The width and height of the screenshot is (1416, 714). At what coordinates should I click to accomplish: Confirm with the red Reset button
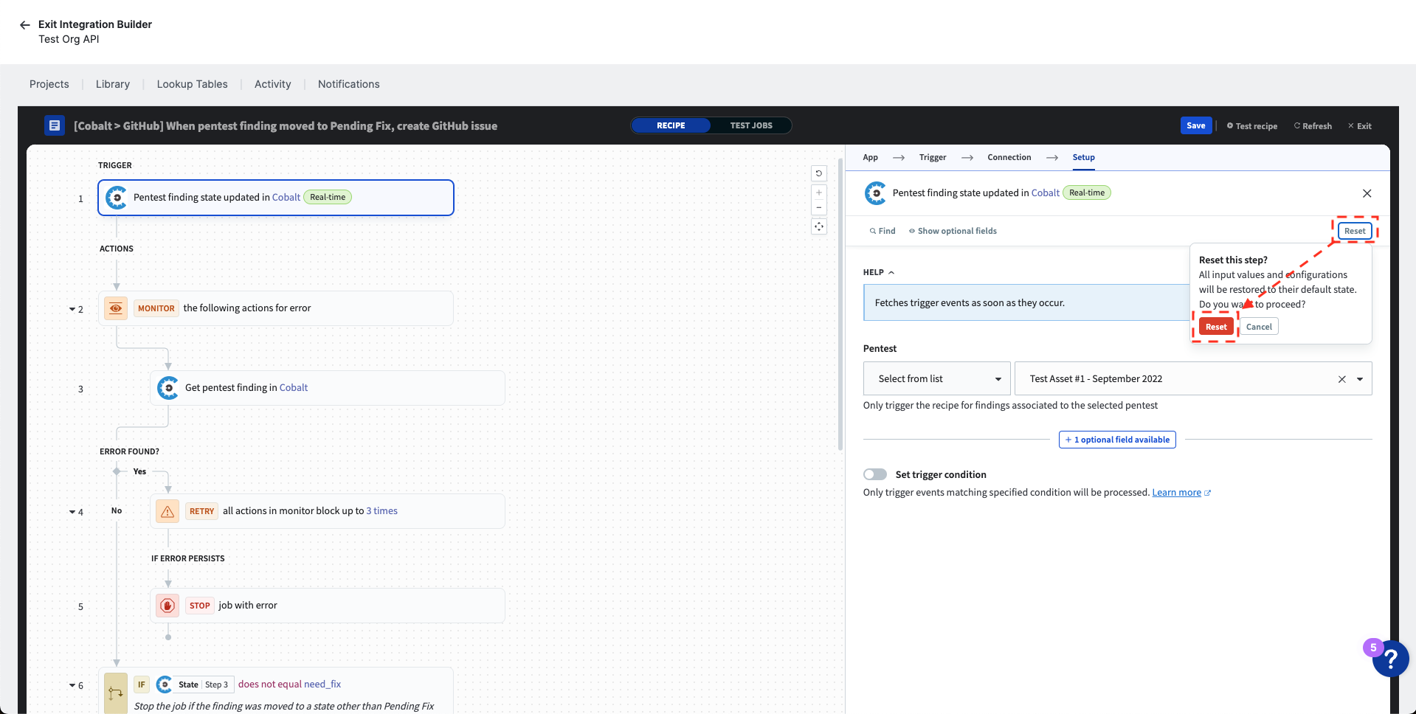(x=1216, y=327)
